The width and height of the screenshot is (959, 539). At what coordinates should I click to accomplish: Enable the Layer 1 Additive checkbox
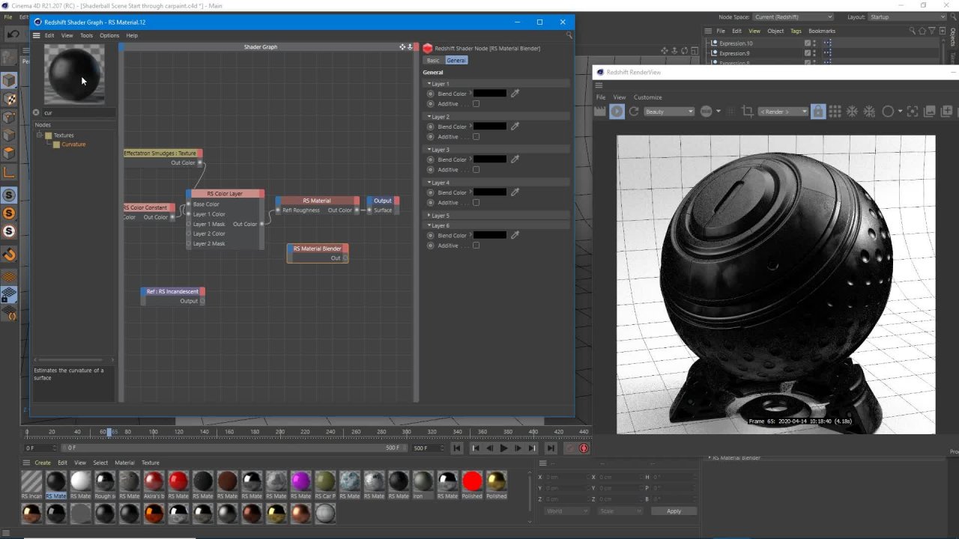476,104
